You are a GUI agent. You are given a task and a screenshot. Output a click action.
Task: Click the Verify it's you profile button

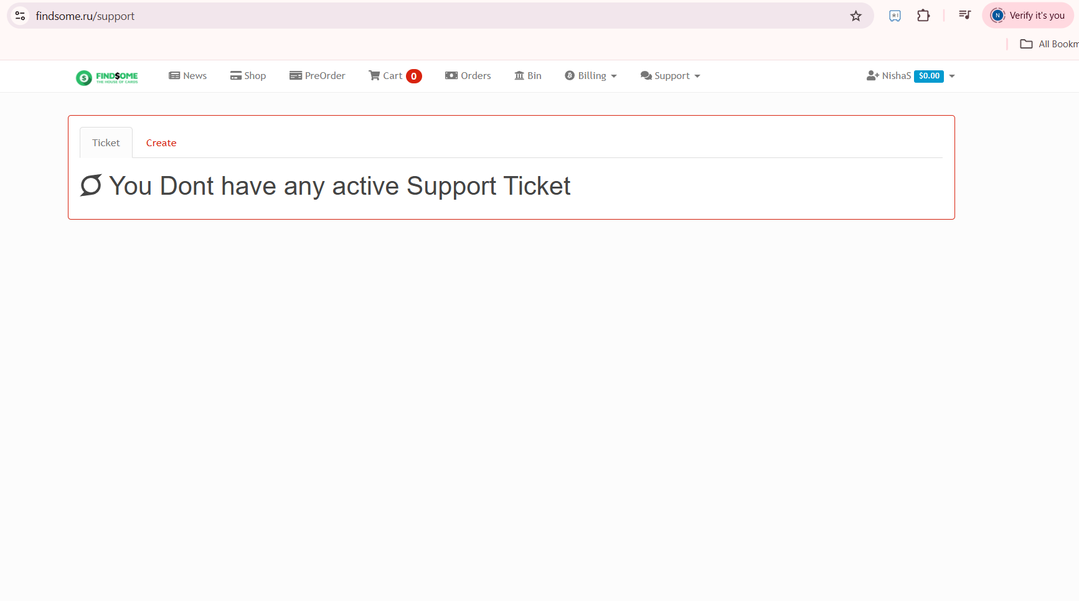coord(1027,16)
